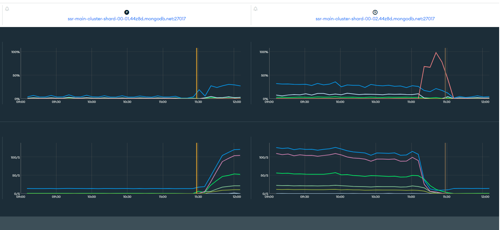Click the alert bell above shard-00-01 host
The height and width of the screenshot is (230, 503).
(x=7, y=9)
